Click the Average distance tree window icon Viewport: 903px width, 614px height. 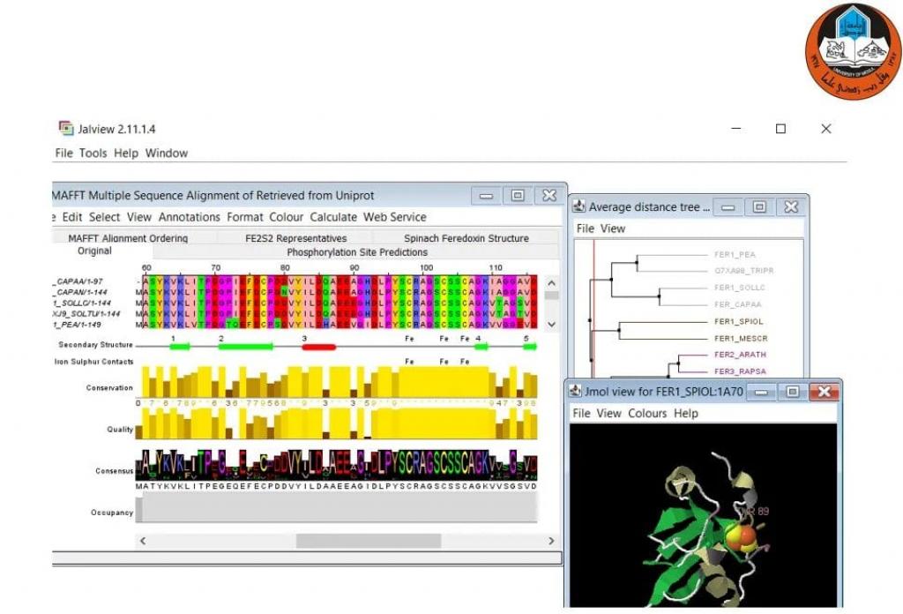pos(578,207)
